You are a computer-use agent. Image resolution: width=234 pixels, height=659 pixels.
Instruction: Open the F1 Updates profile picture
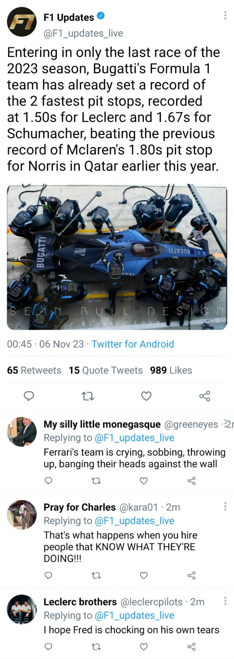point(22,22)
